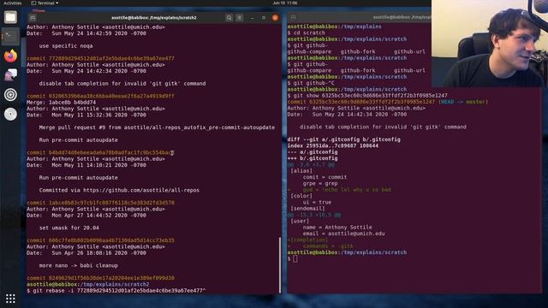This screenshot has height=308, width=548.
Task: Open the Terminal app menu in the top bar
Action: 45,3
